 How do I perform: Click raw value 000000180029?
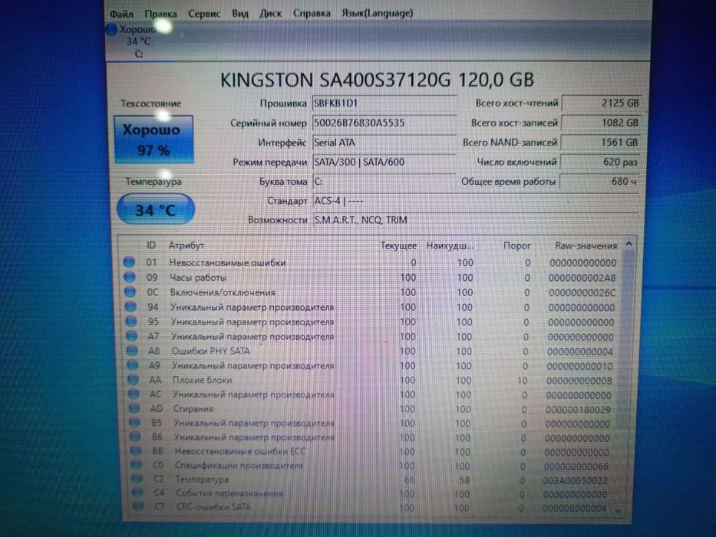pyautogui.click(x=578, y=410)
